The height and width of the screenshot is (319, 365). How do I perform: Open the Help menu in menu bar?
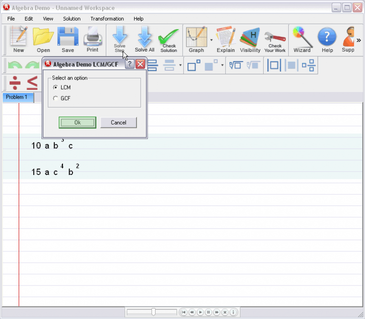[138, 19]
